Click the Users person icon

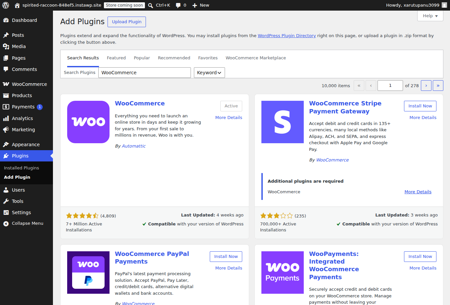click(6, 190)
